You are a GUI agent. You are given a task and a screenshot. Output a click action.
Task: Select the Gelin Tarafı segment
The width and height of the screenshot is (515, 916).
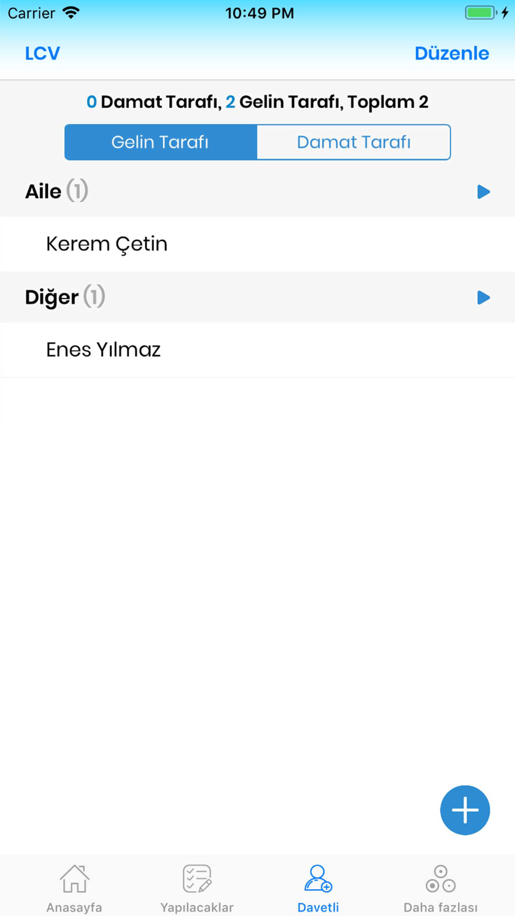pos(161,142)
